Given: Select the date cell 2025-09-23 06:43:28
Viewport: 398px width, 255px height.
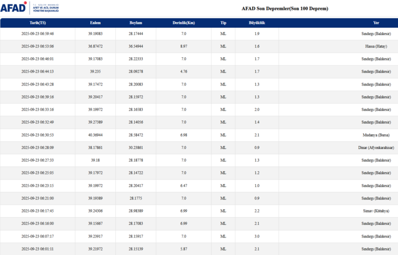Looking at the screenshot, I should click(38, 84).
